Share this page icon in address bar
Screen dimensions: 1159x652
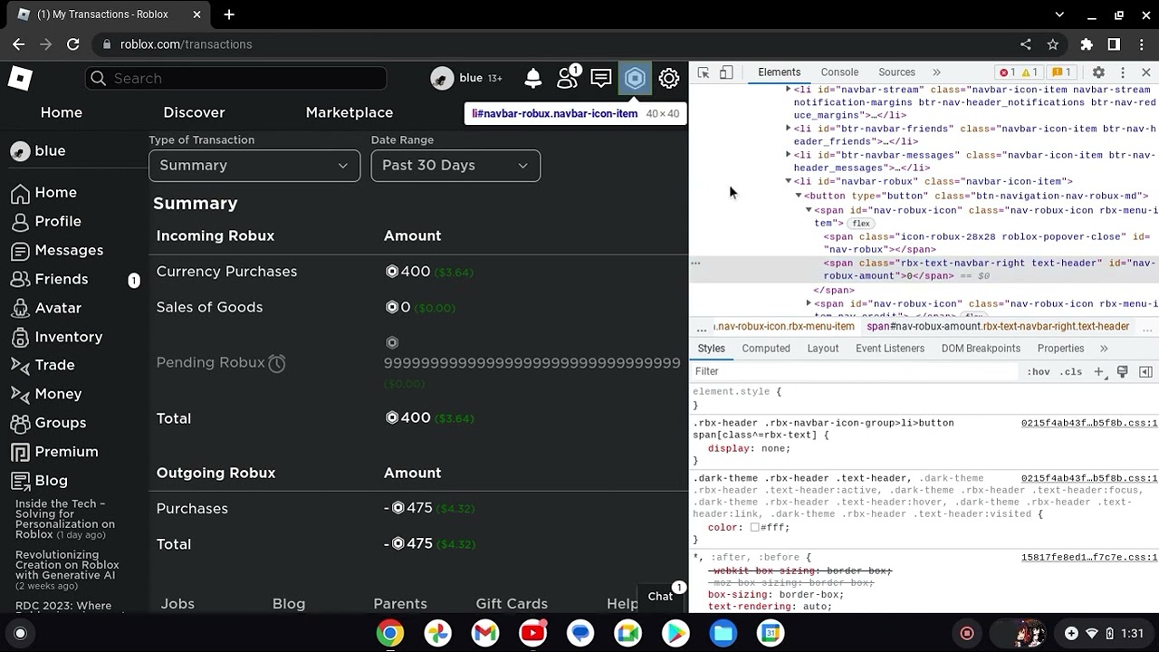pyautogui.click(x=1026, y=44)
